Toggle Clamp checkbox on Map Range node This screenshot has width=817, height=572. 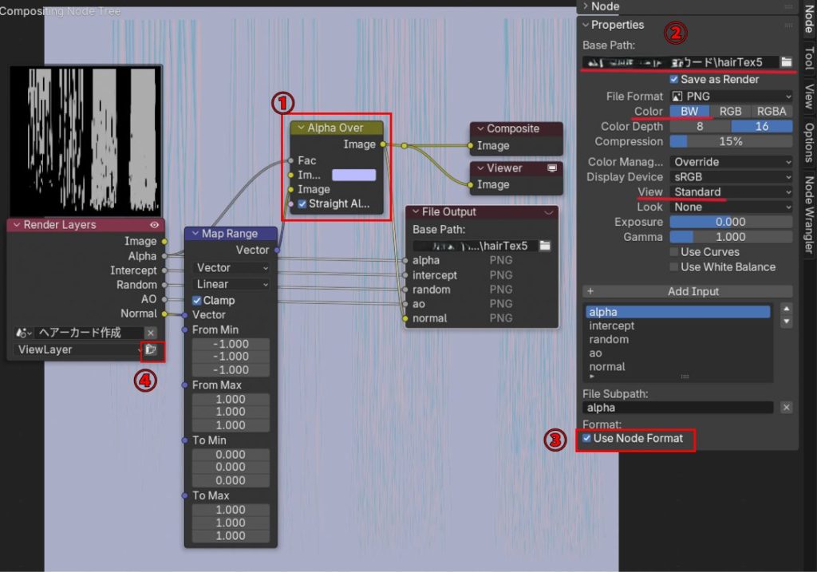click(197, 301)
